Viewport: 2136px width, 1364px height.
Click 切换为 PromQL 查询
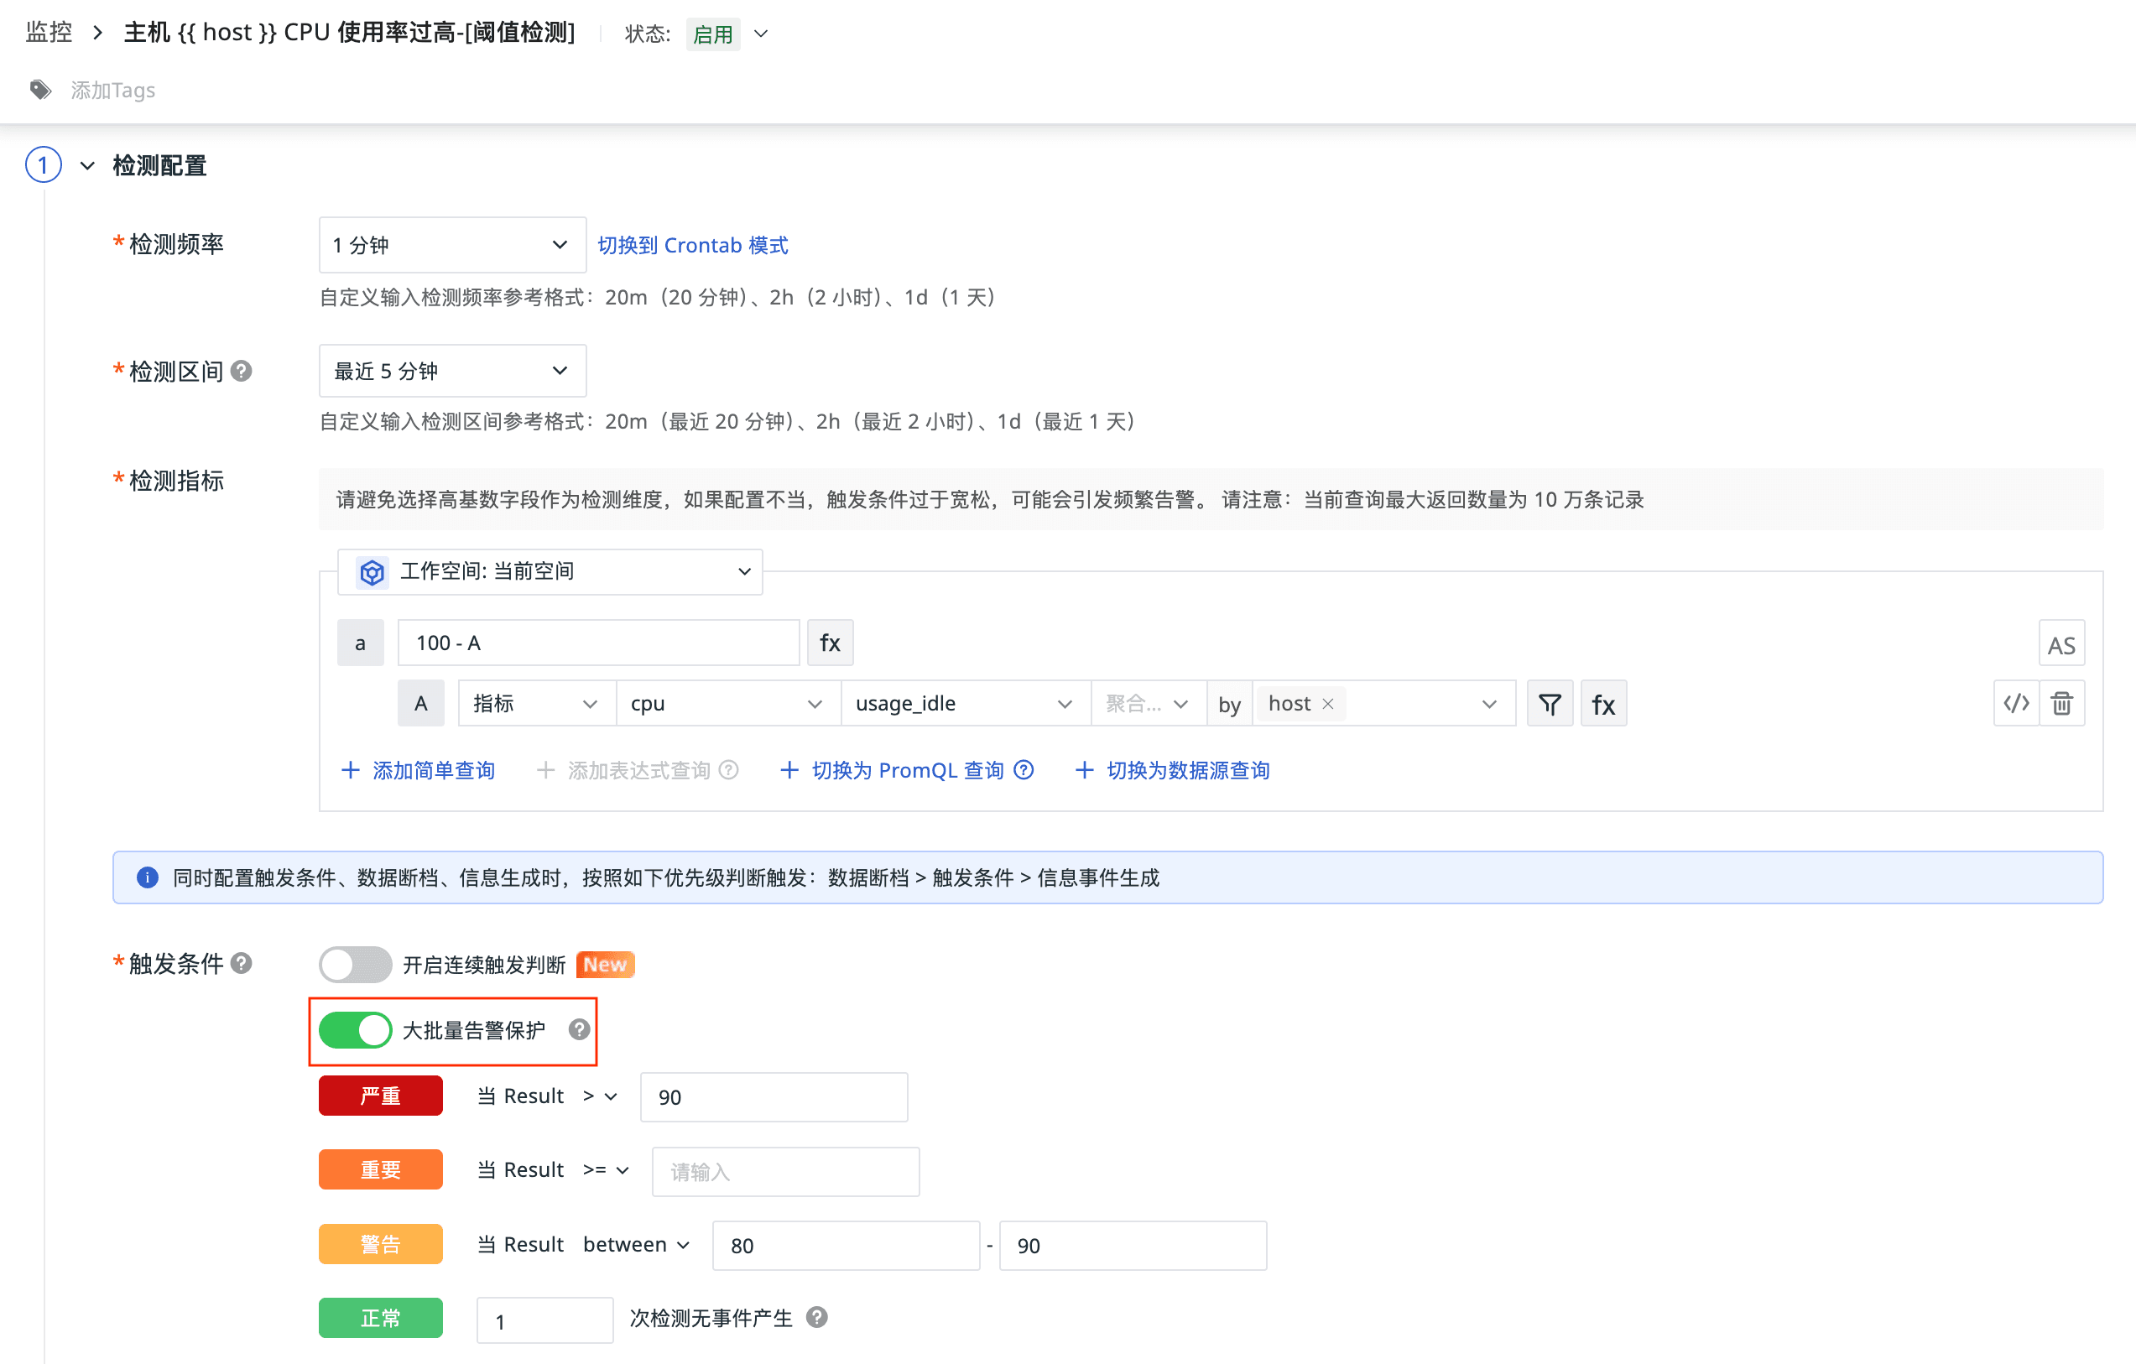[907, 770]
